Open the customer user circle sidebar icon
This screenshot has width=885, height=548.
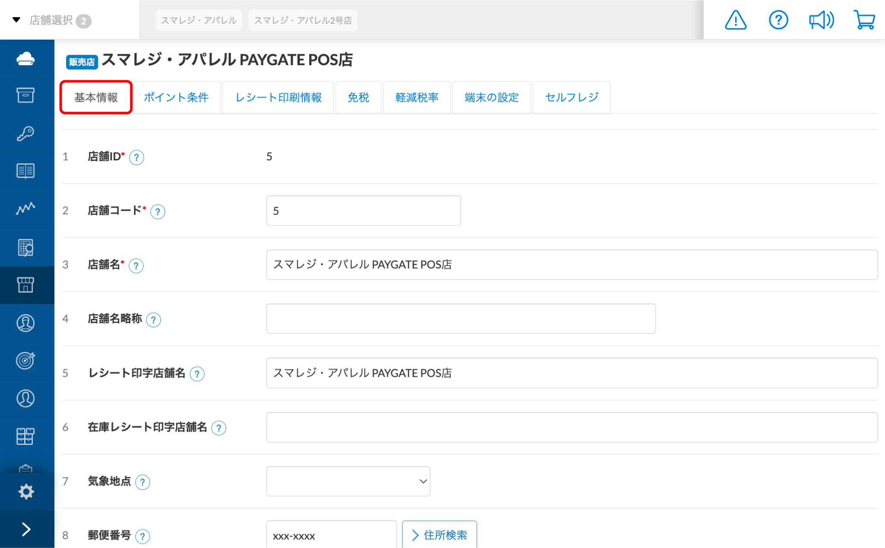pos(26,398)
